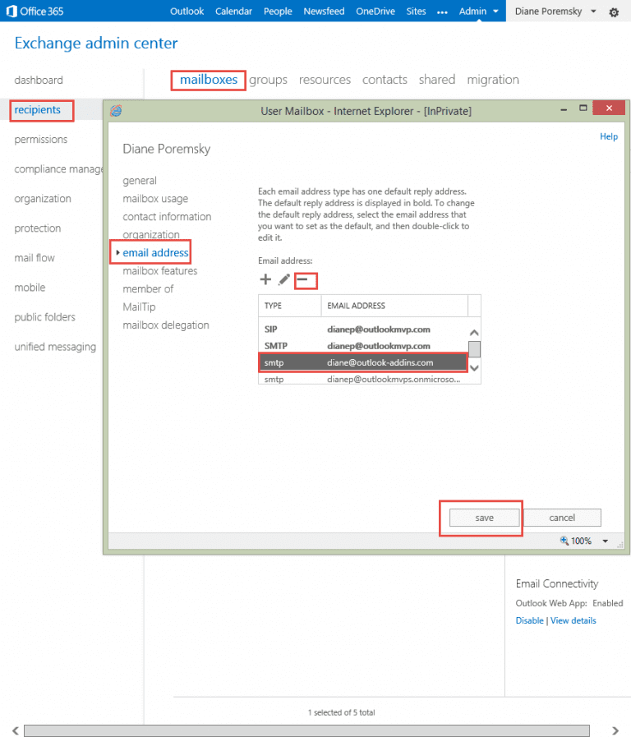Click the page horizontal scrollbar right arrow

pyautogui.click(x=615, y=731)
